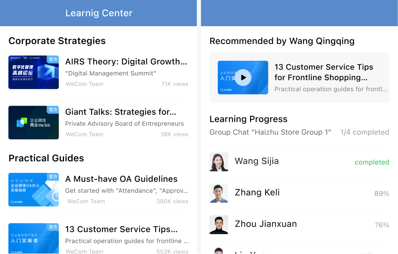Image resolution: width=398 pixels, height=254 pixels.
Task: Play the recommended Customer Service Tips video
Action: tap(243, 77)
